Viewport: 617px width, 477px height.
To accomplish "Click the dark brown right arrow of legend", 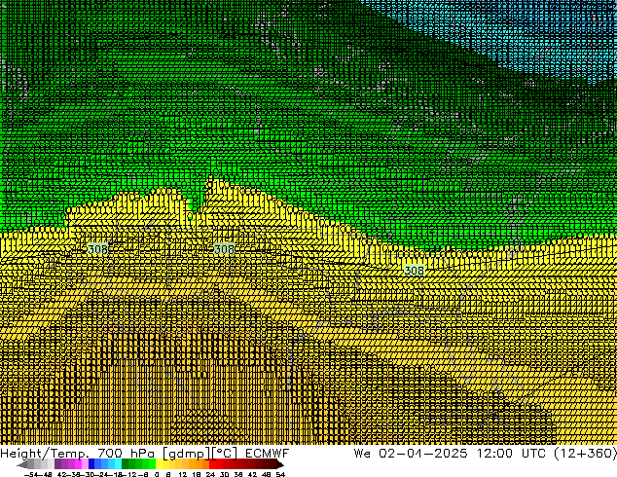I will tap(280, 464).
